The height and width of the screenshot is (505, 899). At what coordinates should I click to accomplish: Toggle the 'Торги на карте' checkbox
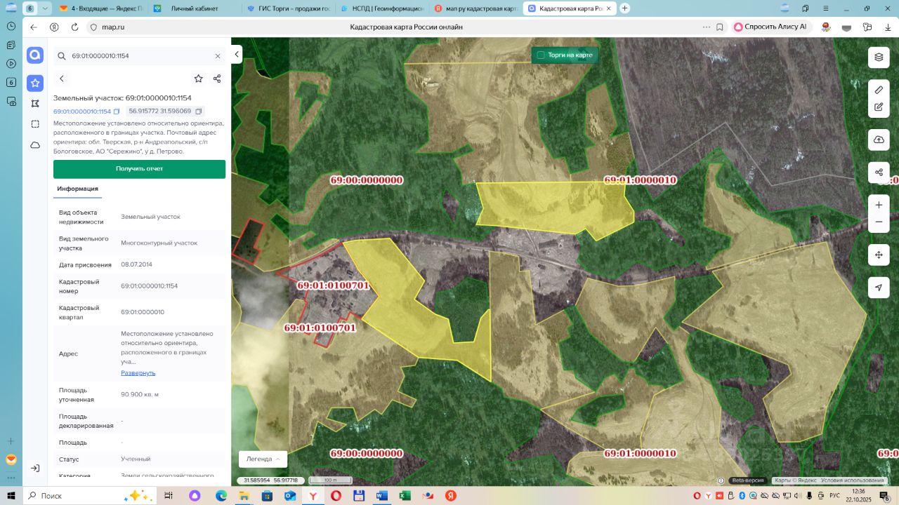click(541, 55)
